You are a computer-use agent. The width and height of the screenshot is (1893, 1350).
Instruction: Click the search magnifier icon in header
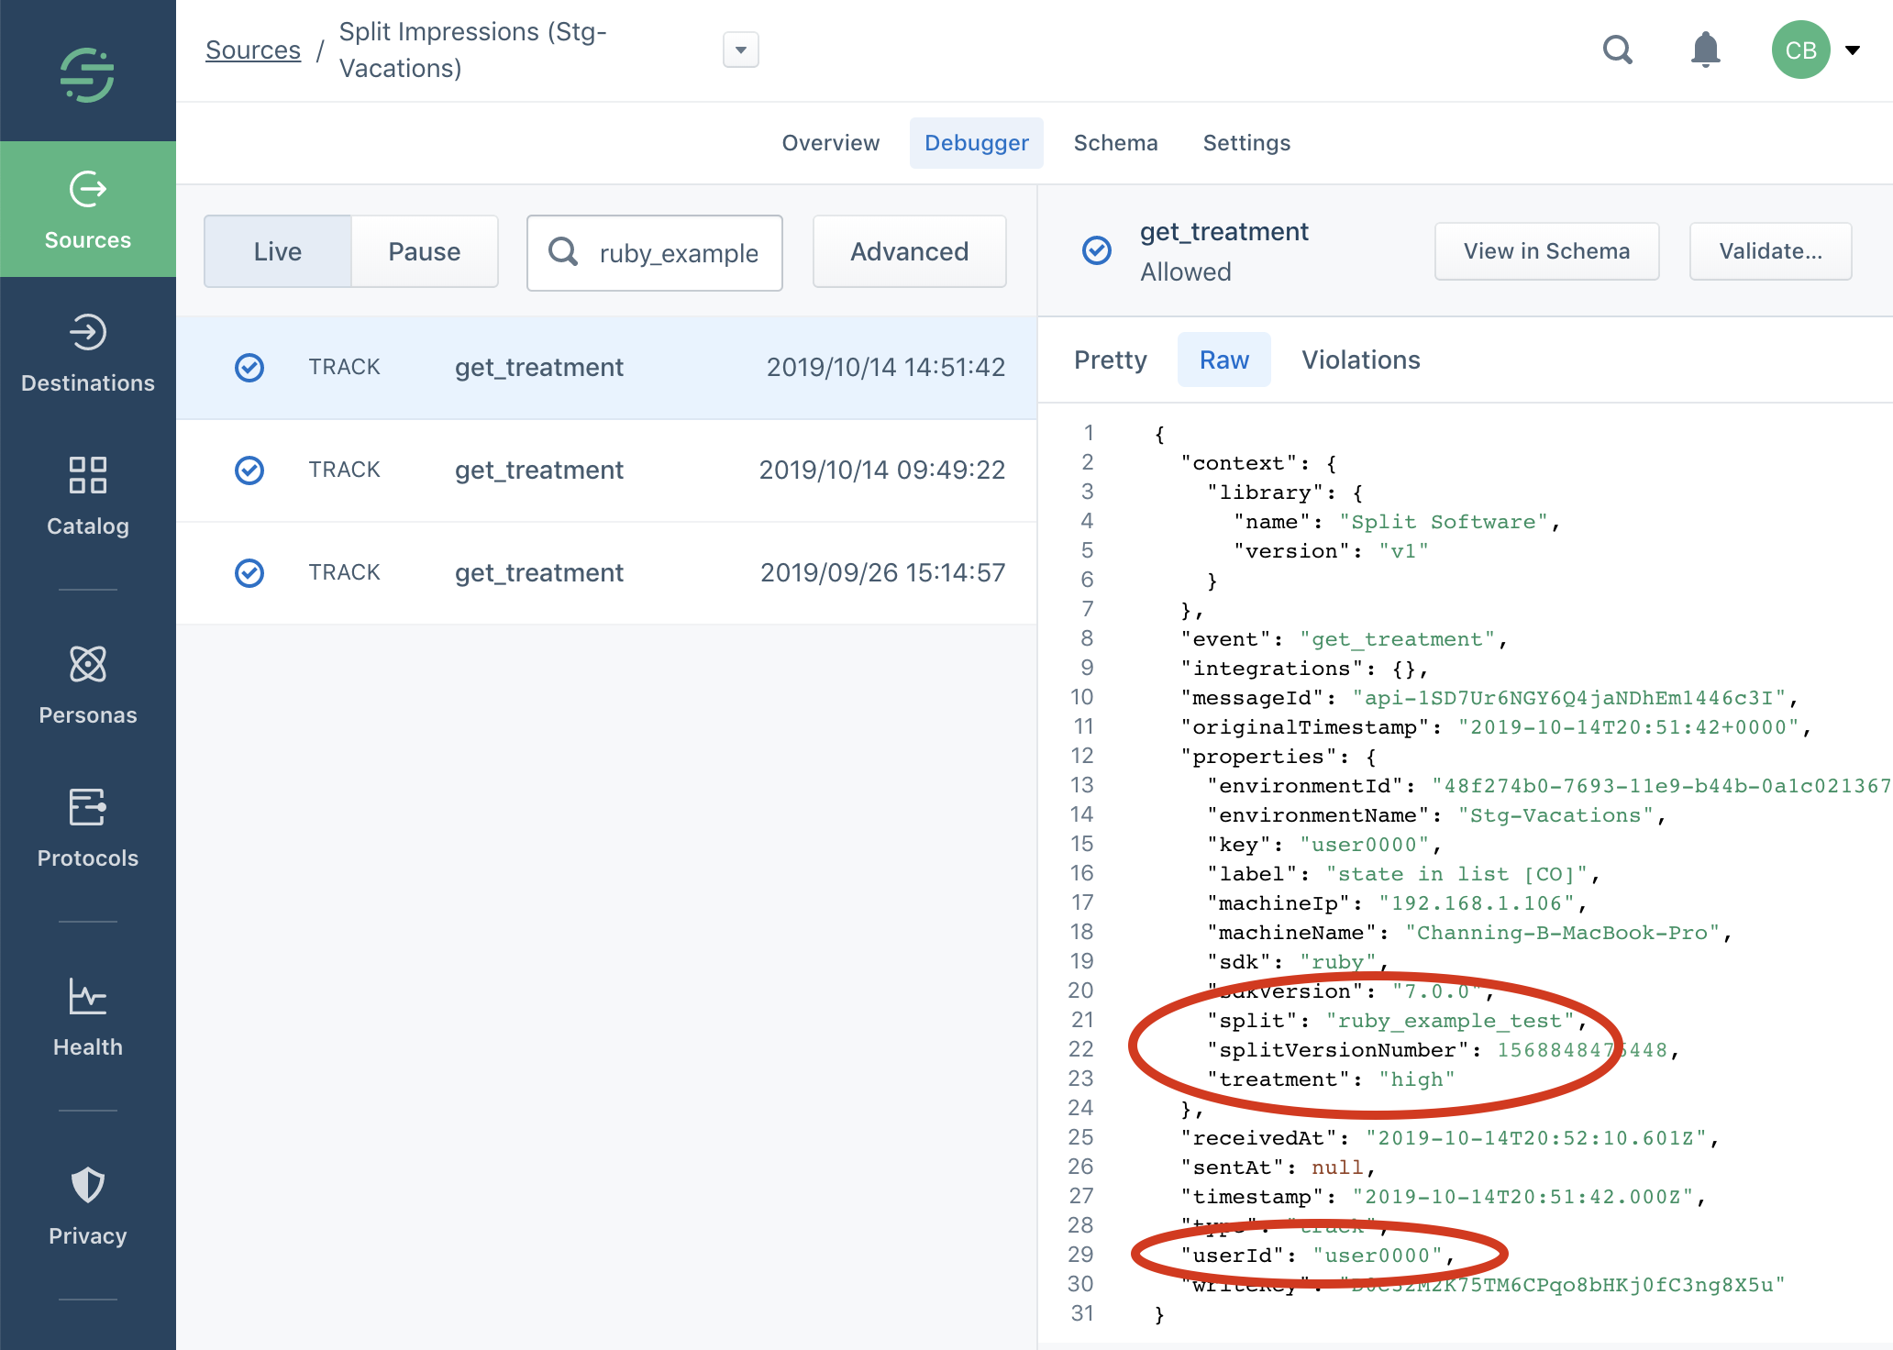[x=1617, y=50]
